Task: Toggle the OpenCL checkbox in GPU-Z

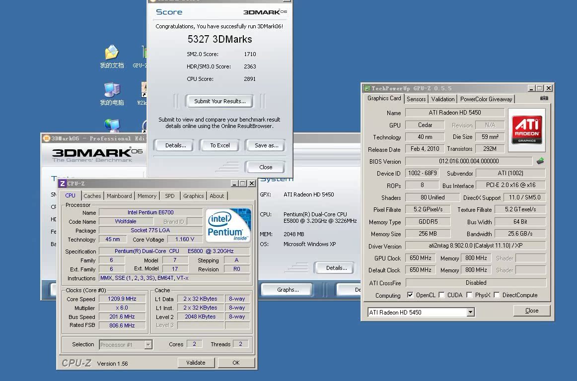Action: 410,295
